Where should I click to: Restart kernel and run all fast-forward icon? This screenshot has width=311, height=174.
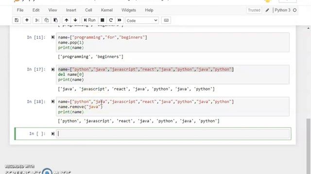click(x=120, y=20)
